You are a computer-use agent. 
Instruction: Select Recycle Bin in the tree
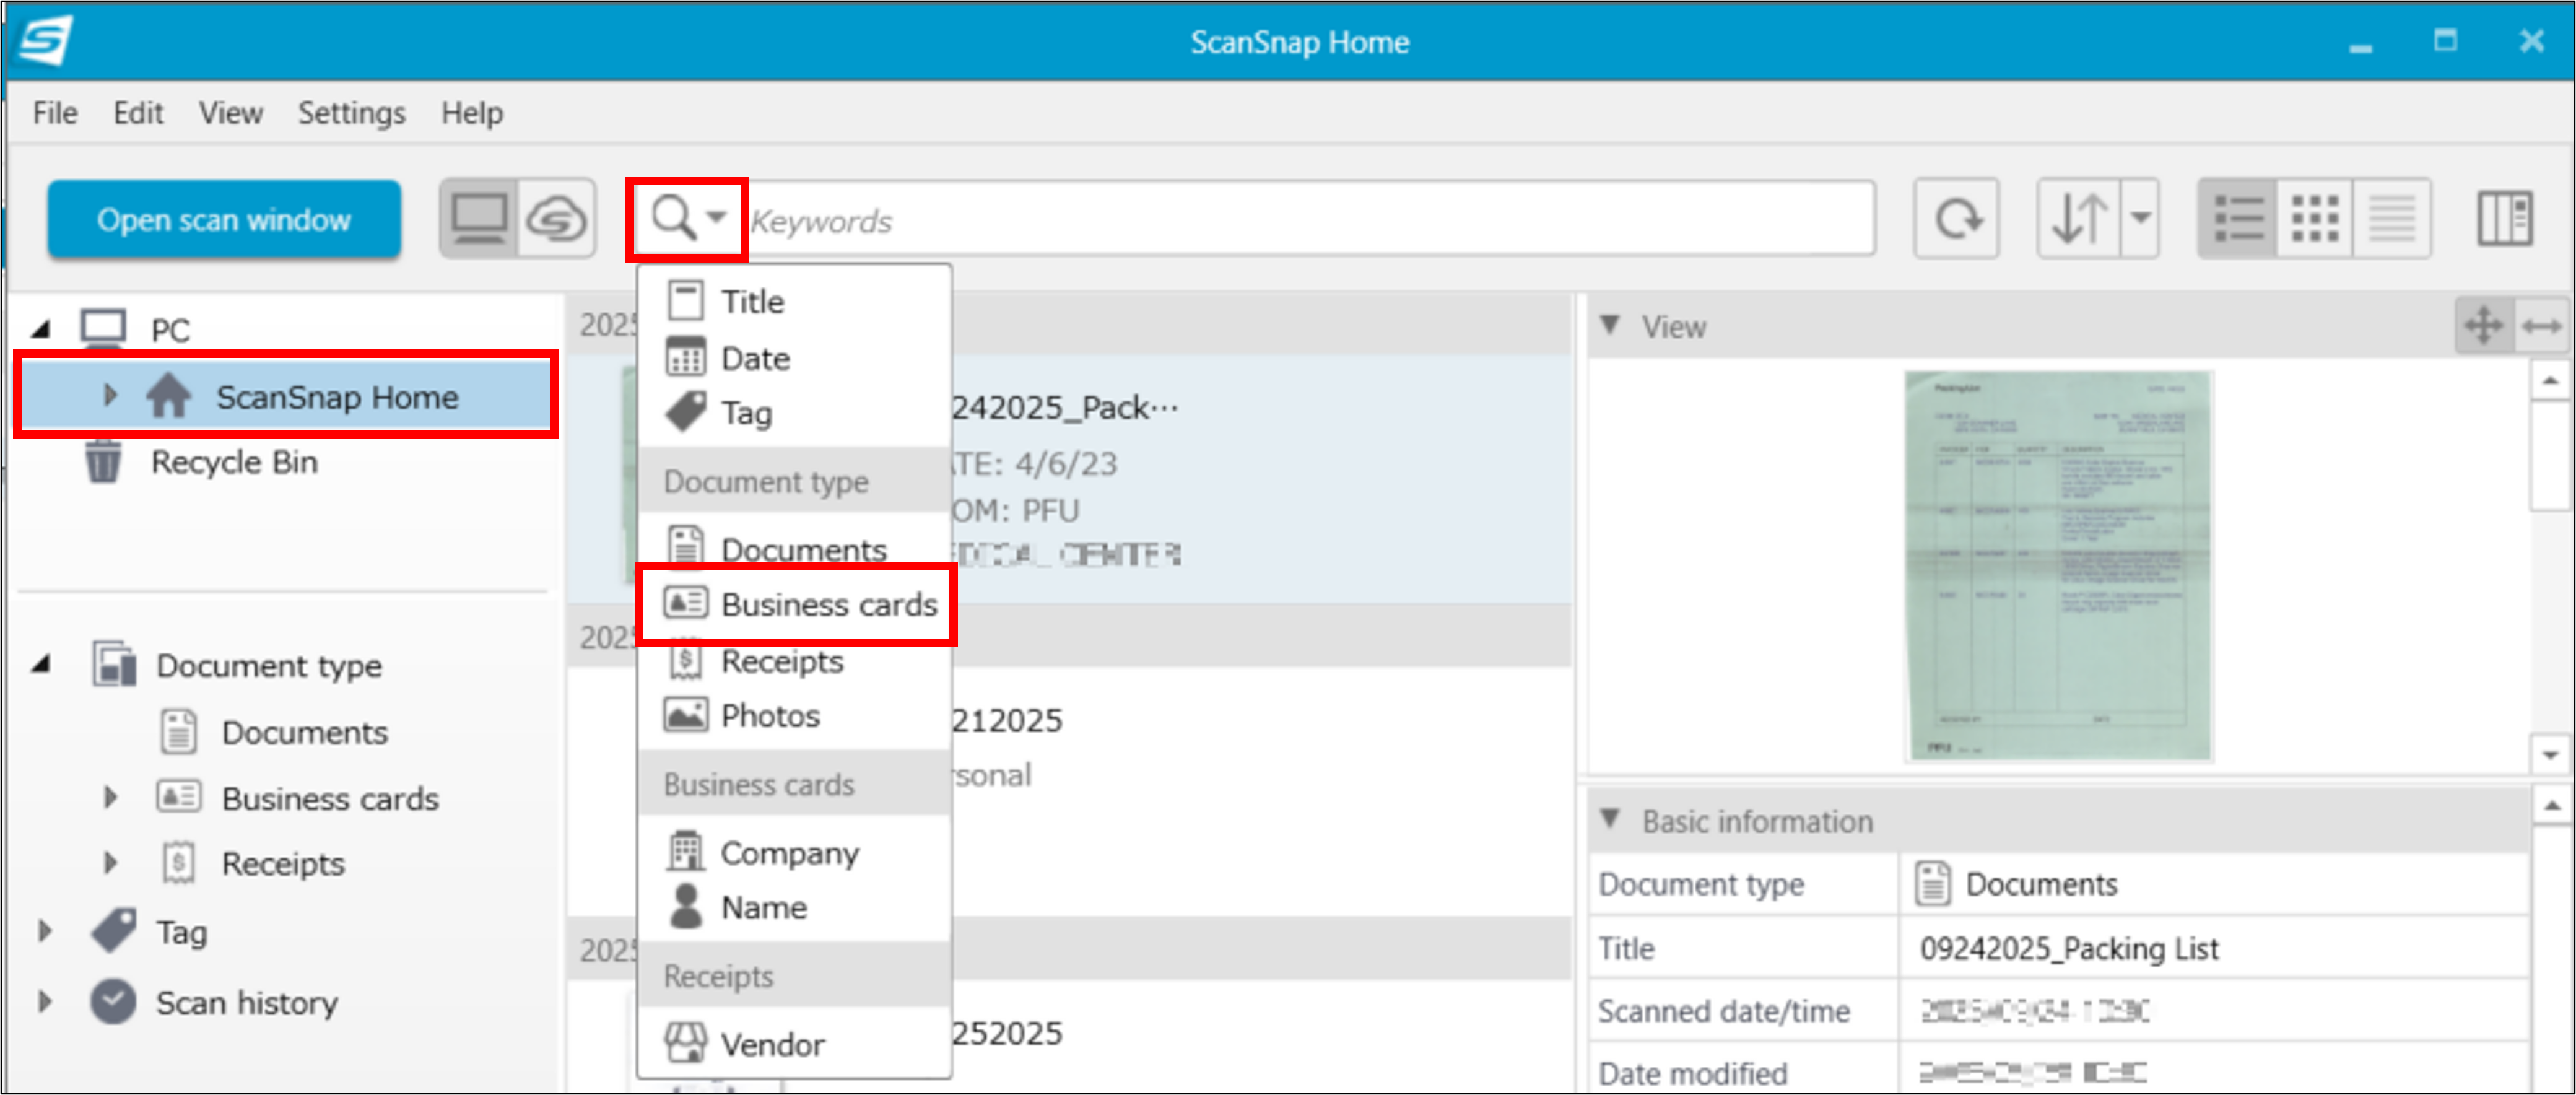(x=234, y=462)
